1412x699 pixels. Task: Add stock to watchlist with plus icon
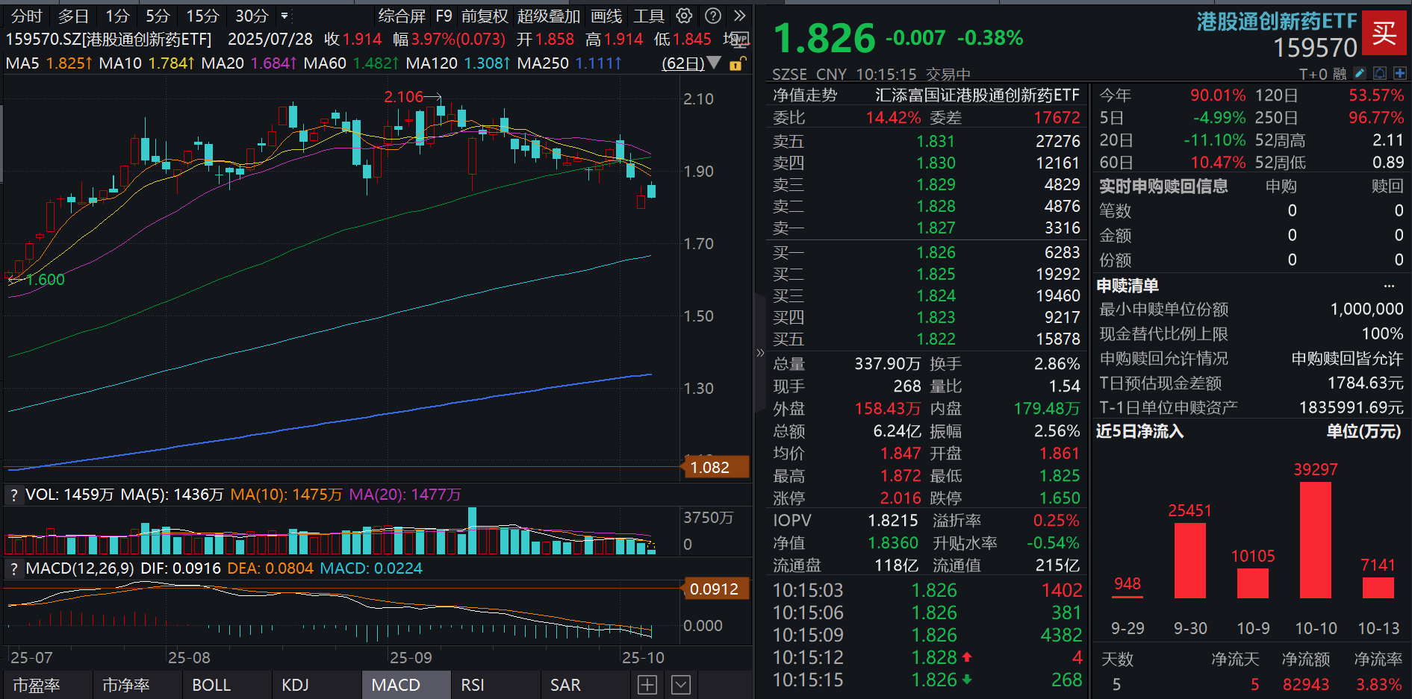1400,73
